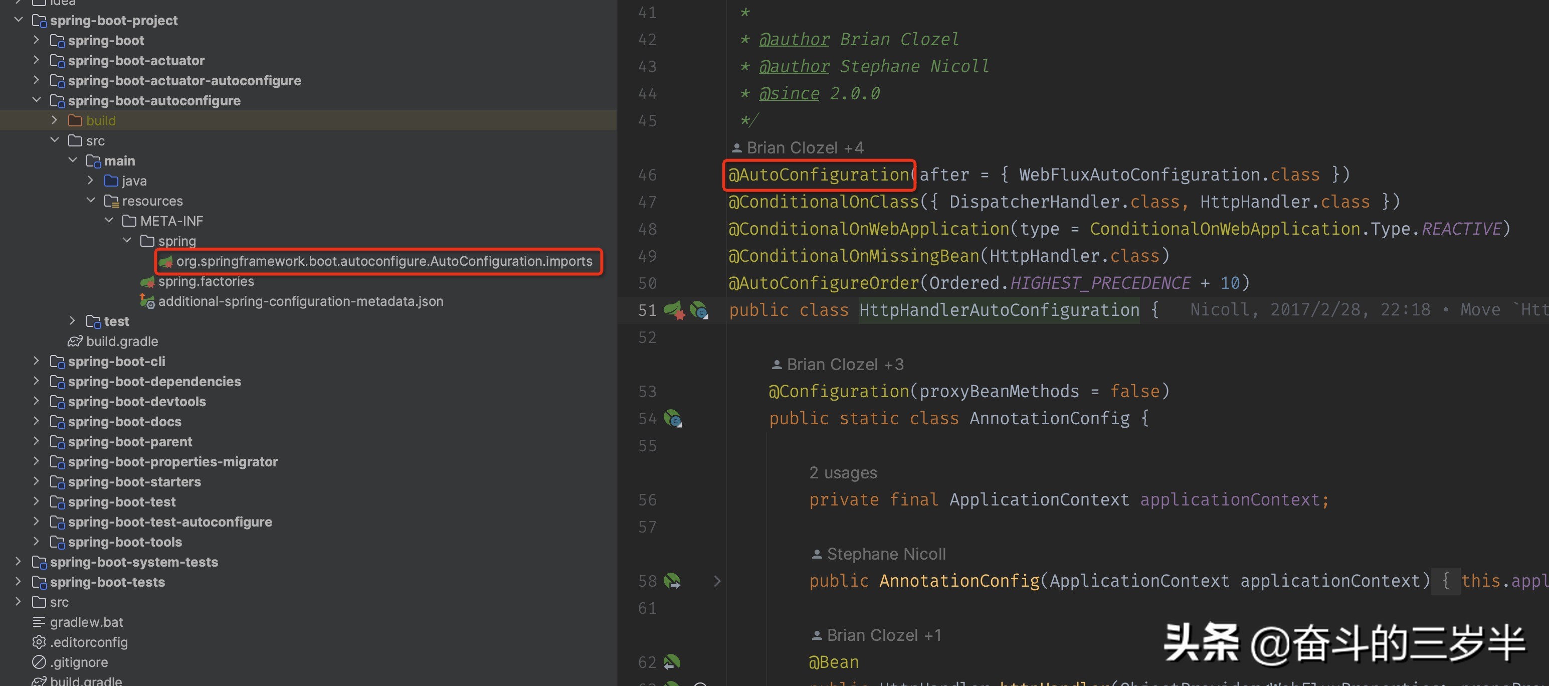Open author hint Brian Clozel +3
The height and width of the screenshot is (686, 1549).
pyautogui.click(x=845, y=365)
